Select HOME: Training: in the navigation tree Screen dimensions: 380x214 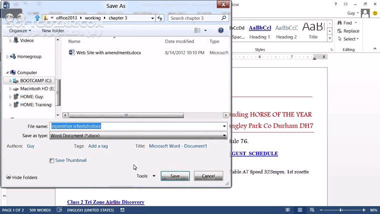(36, 104)
